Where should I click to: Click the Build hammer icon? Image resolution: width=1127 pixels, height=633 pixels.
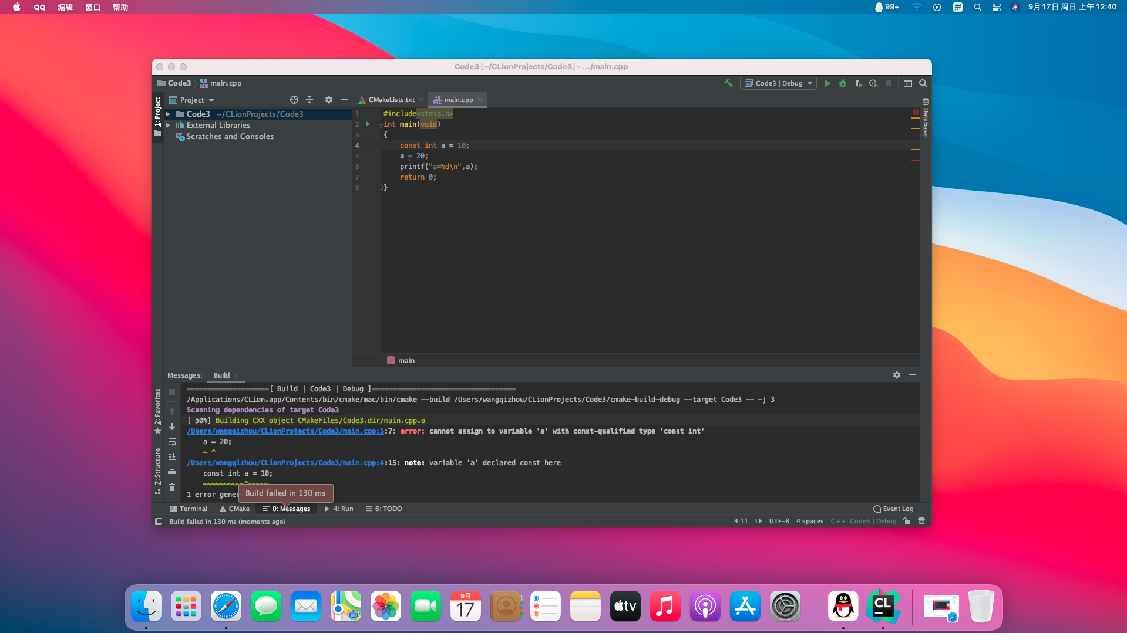click(x=728, y=83)
